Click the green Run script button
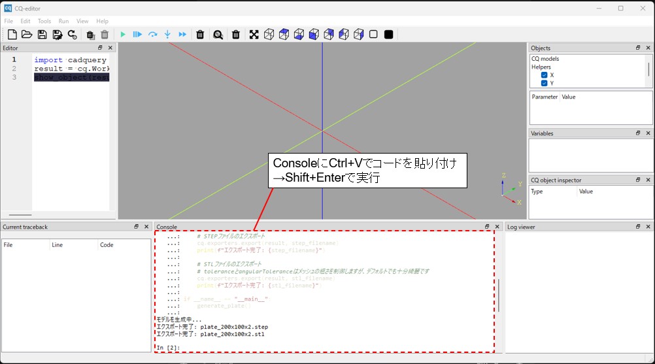Image resolution: width=655 pixels, height=364 pixels. tap(122, 35)
